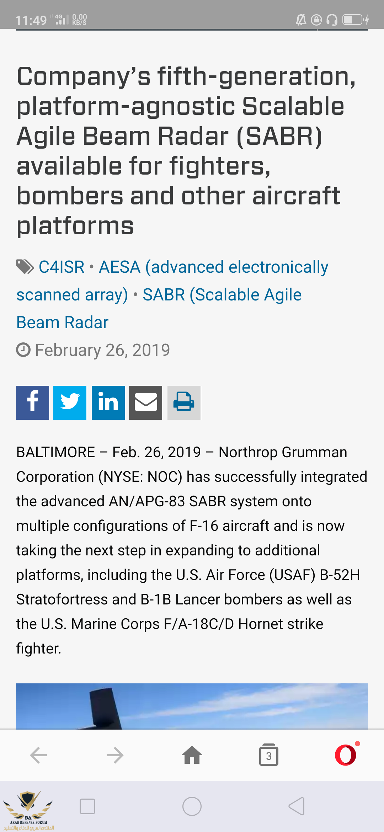
Task: Tap the muted notification bell status icon
Action: click(x=301, y=20)
